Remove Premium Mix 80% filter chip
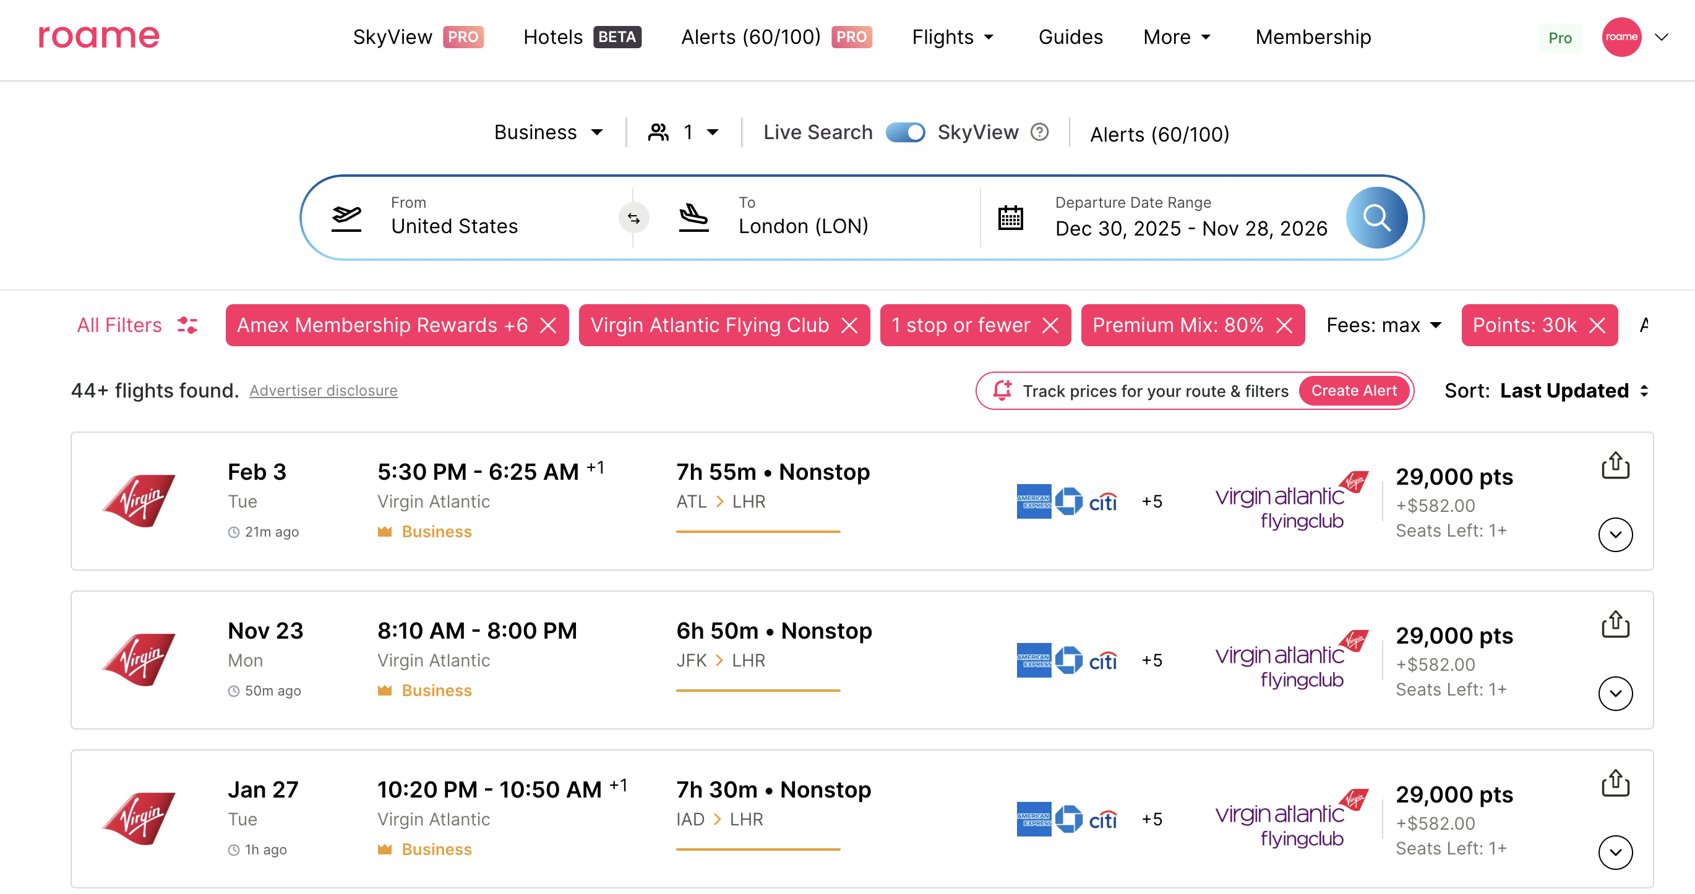 [1284, 325]
